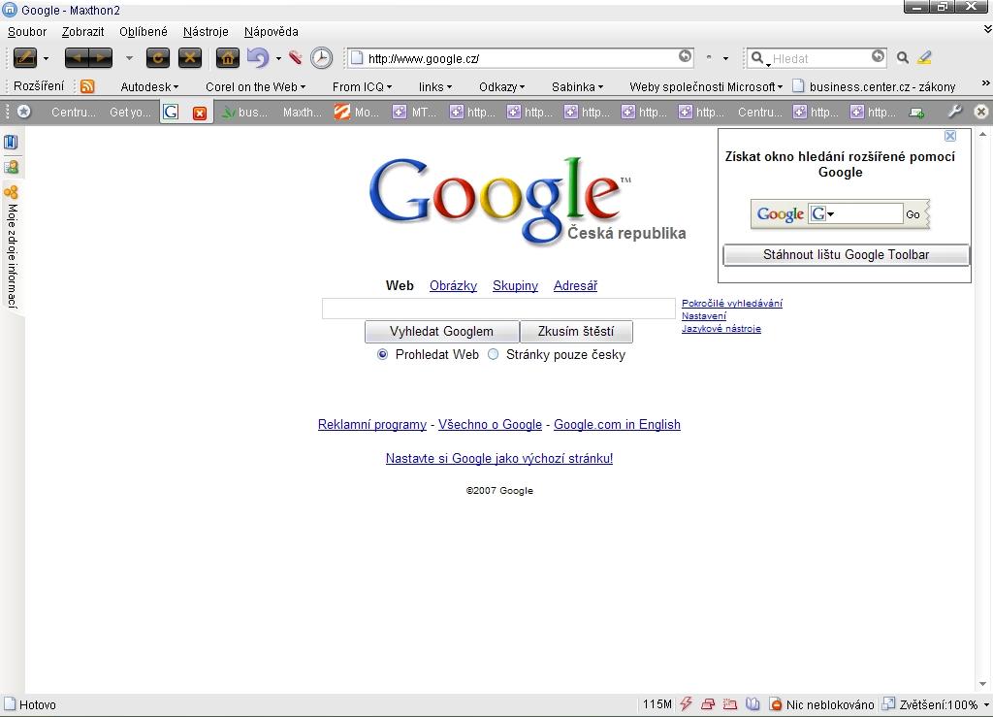Click the new page pencil toolbar icon

pyautogui.click(x=25, y=58)
